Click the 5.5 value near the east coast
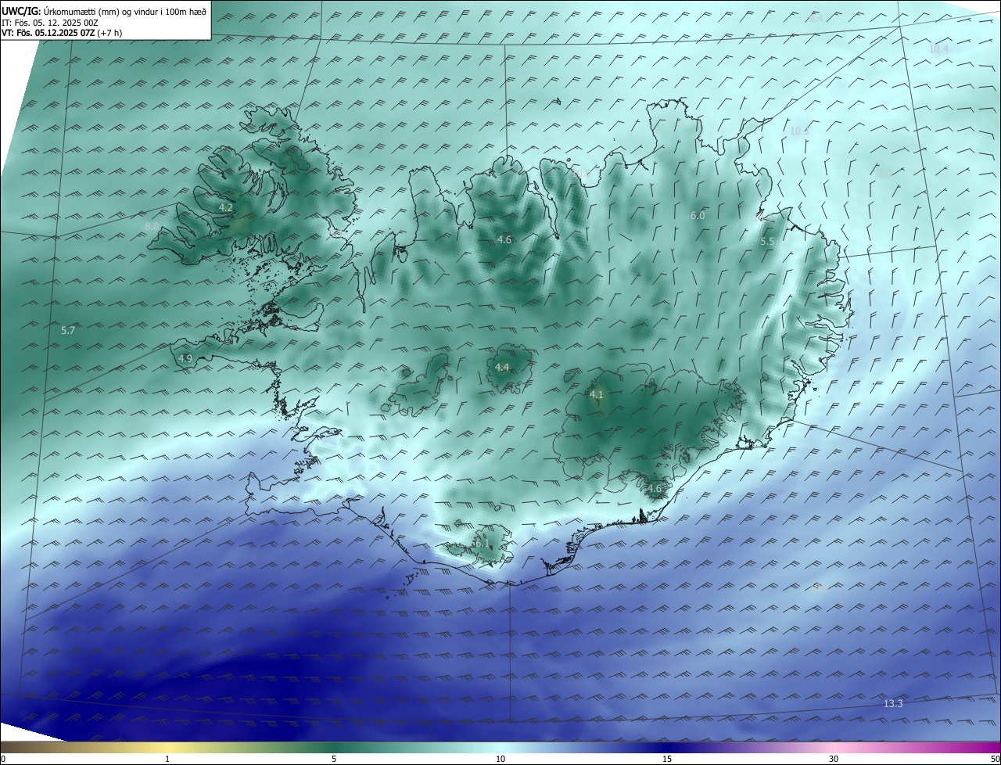The width and height of the screenshot is (1001, 765). pos(767,242)
